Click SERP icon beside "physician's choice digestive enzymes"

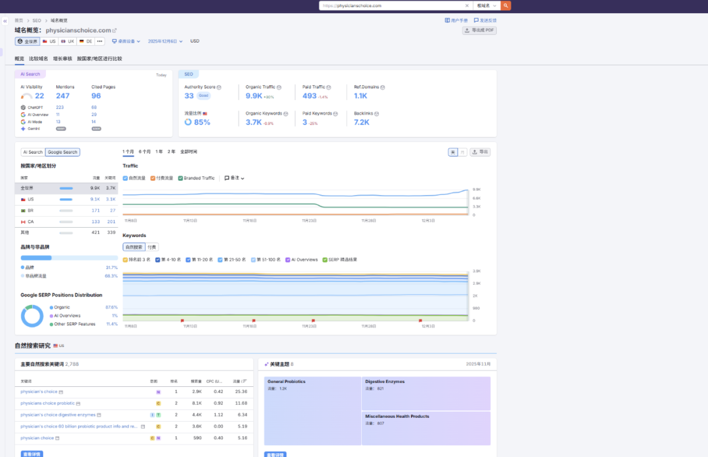point(99,415)
